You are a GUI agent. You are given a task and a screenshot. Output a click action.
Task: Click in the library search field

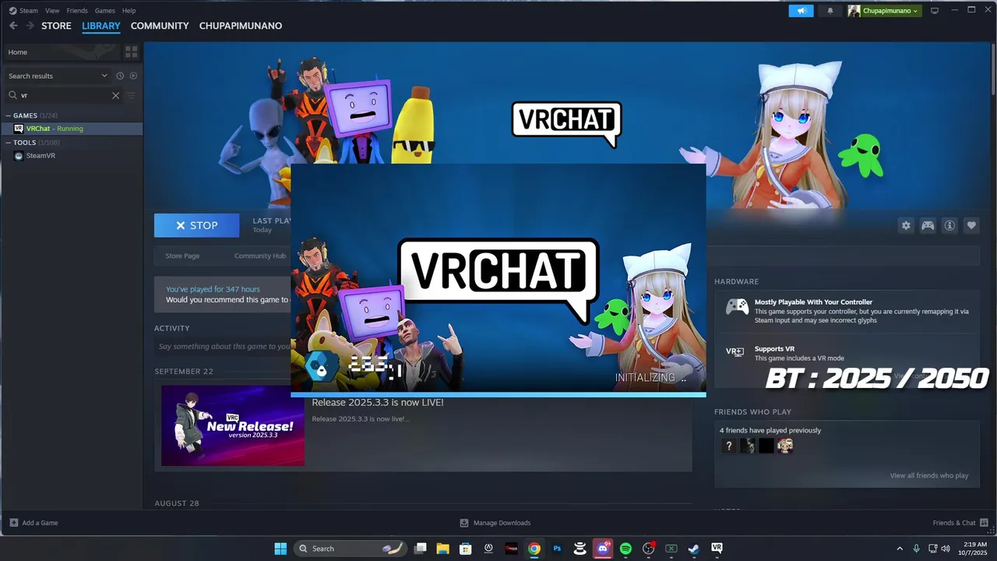[x=64, y=95]
